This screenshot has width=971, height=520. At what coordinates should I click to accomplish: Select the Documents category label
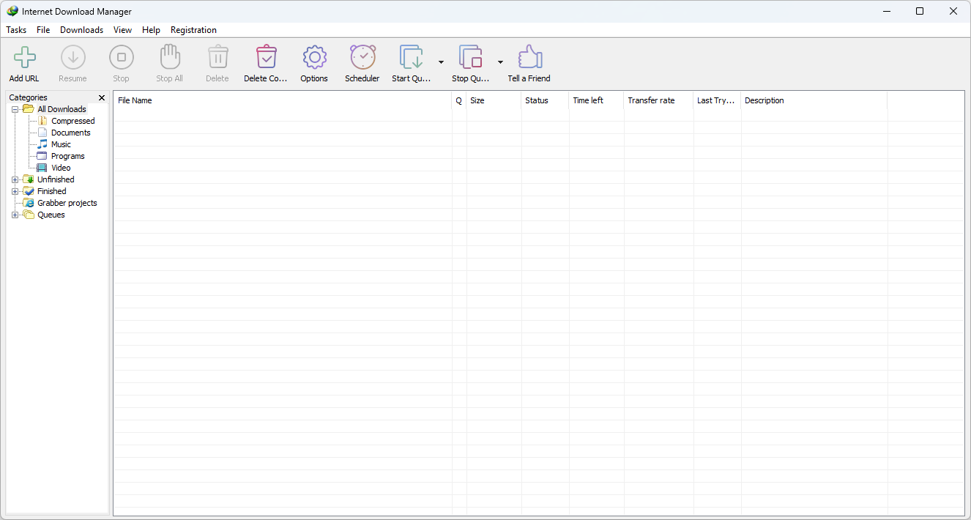(71, 133)
